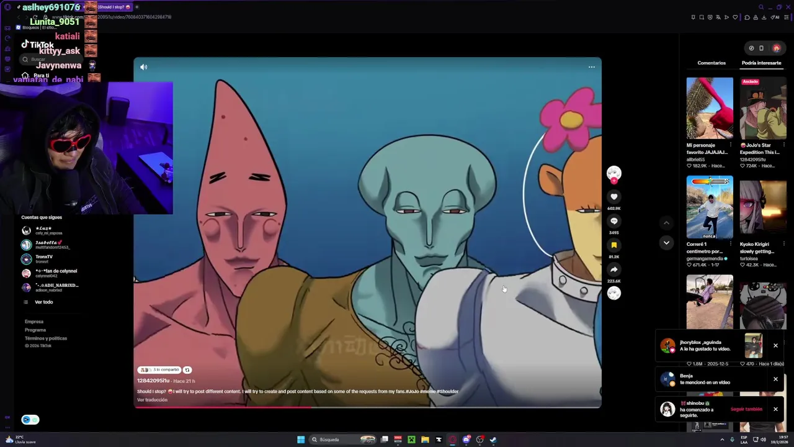Open the browser AI assistant button

click(775, 17)
